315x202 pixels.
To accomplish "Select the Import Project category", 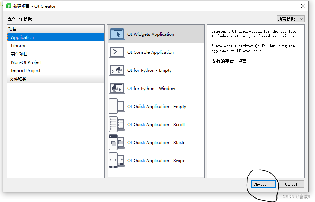I will pyautogui.click(x=56, y=71).
